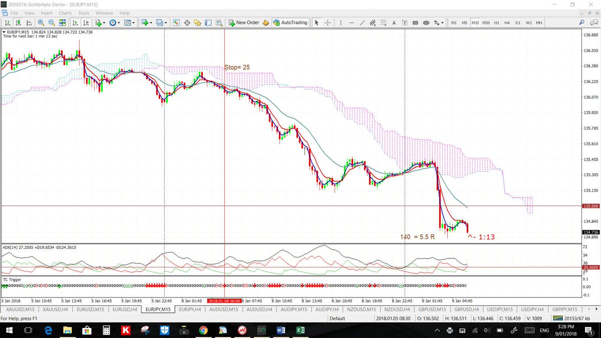Open File Explorer from the taskbar
Image resolution: width=601 pixels, height=338 pixels.
click(x=68, y=330)
